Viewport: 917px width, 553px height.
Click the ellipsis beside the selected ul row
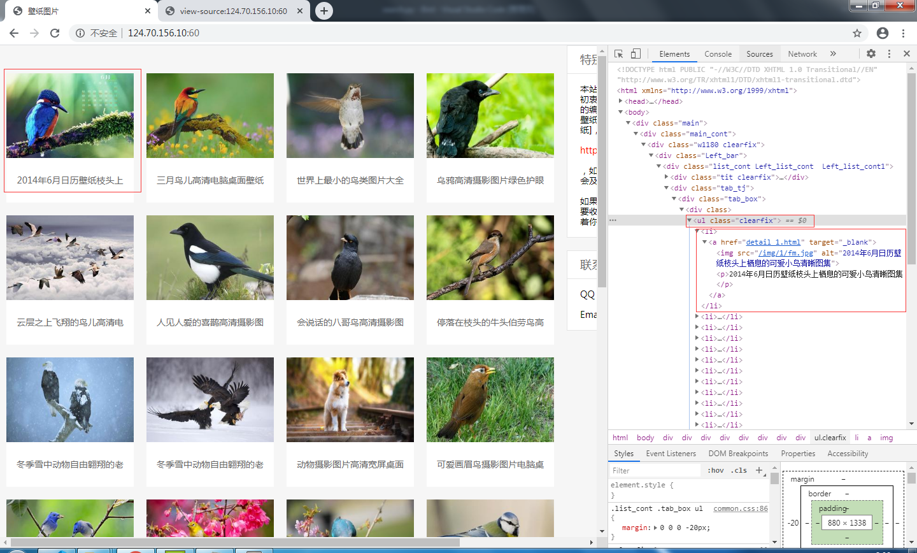pos(613,220)
